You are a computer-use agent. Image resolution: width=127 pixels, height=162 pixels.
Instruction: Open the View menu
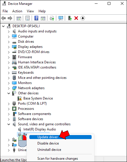(x=30, y=11)
